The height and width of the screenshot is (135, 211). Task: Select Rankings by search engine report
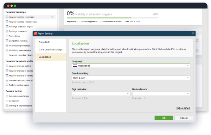point(21,26)
